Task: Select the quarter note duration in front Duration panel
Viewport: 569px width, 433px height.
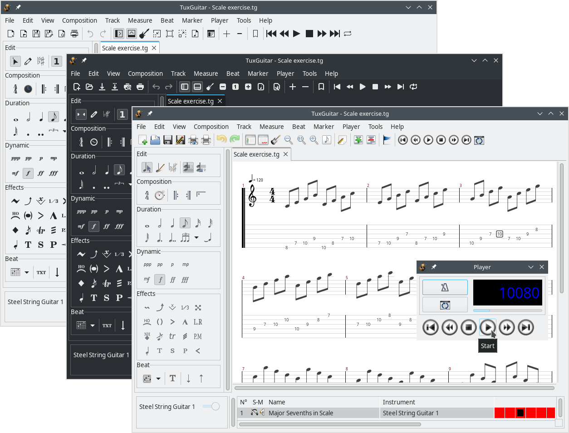Action: [172, 223]
